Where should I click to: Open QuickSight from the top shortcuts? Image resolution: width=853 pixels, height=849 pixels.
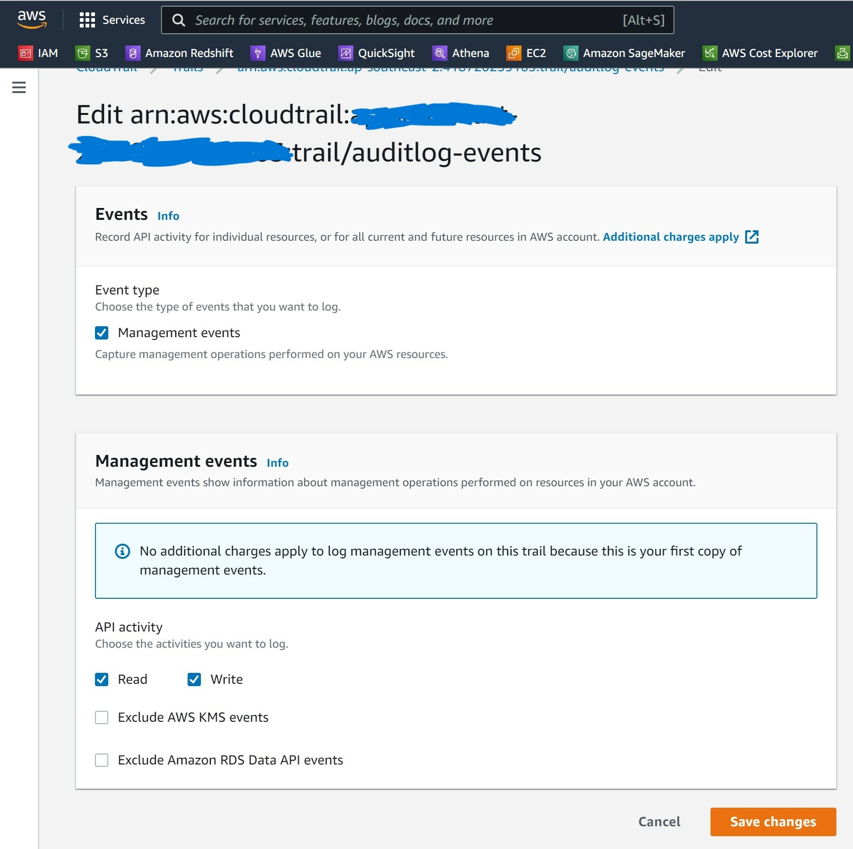point(378,53)
